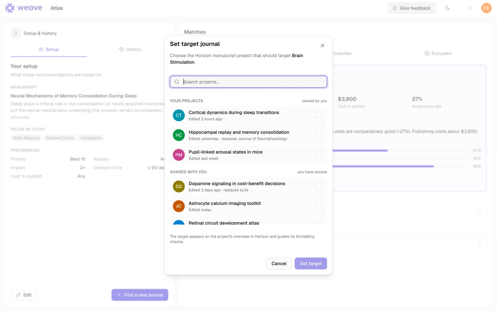Open the EW user avatar menu
497x311 pixels.
[x=486, y=8]
